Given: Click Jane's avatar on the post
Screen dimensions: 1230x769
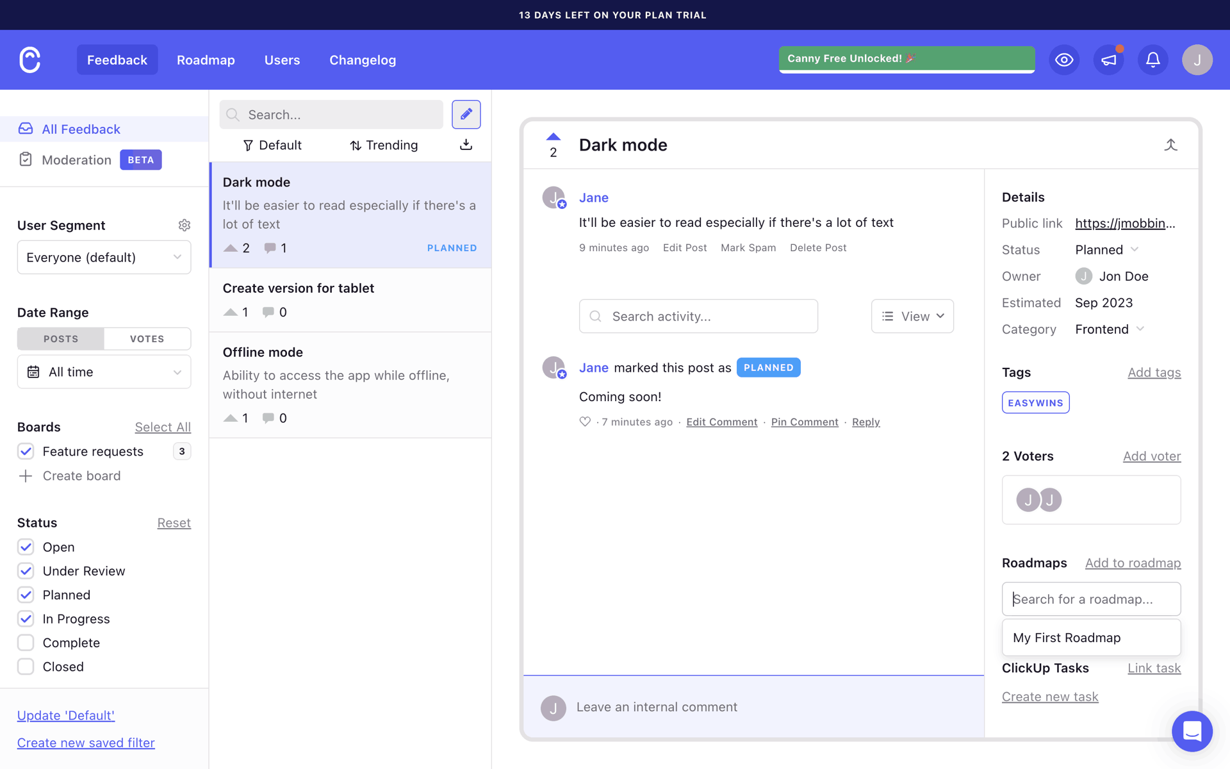Looking at the screenshot, I should (x=553, y=197).
